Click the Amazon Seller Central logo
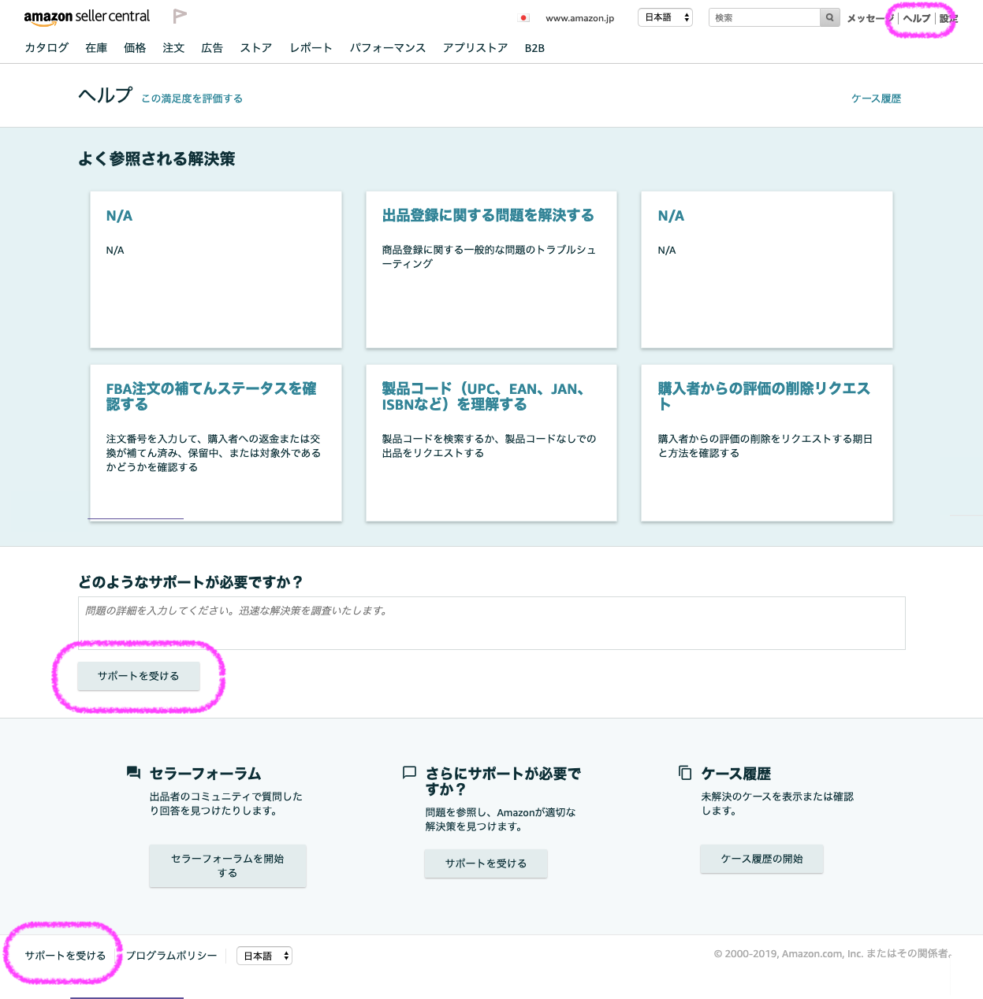Screen dimensions: 983x999 click(87, 17)
